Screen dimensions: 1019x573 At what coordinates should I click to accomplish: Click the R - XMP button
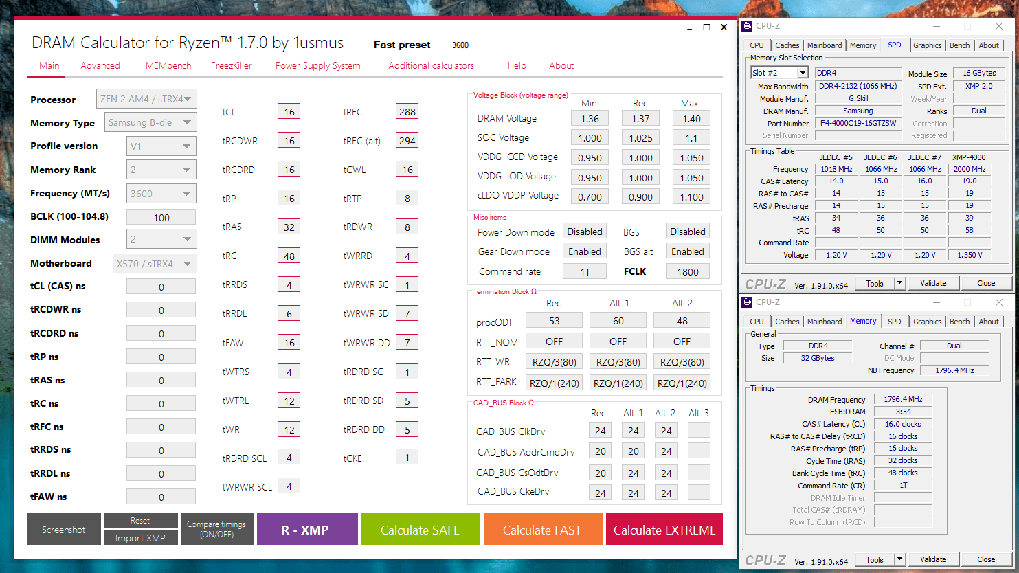(x=307, y=530)
